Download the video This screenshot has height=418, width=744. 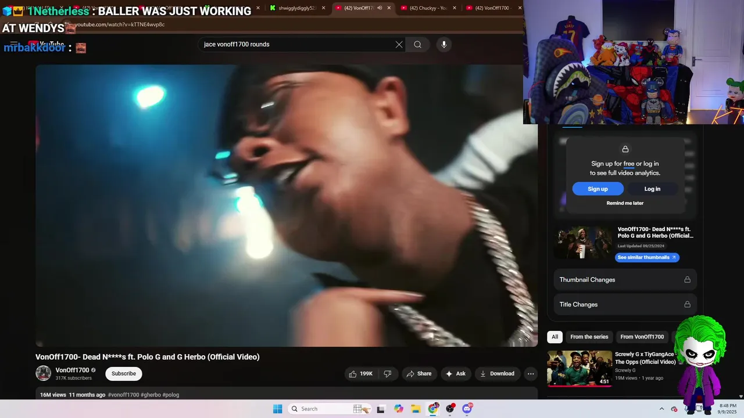point(498,374)
